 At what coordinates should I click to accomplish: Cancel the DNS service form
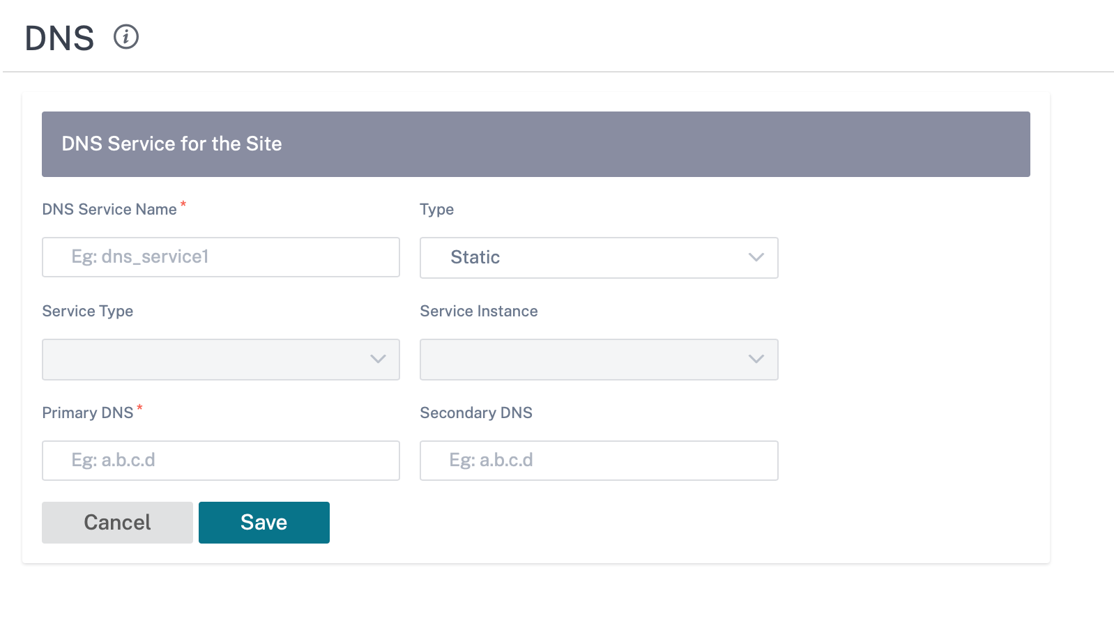pyautogui.click(x=117, y=523)
